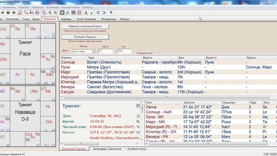Screen dimensions: 277x156
Task: Switch to the Таджака tab
Action: pos(66,19)
